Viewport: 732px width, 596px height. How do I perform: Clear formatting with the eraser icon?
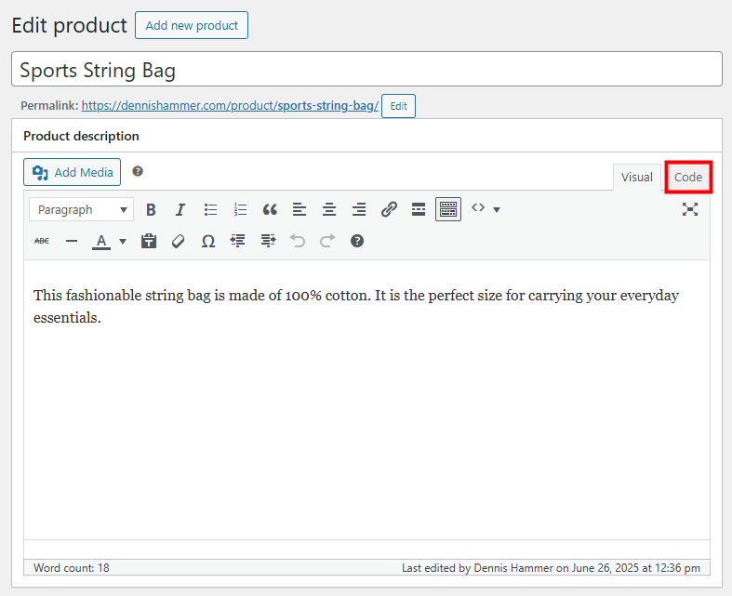[179, 241]
